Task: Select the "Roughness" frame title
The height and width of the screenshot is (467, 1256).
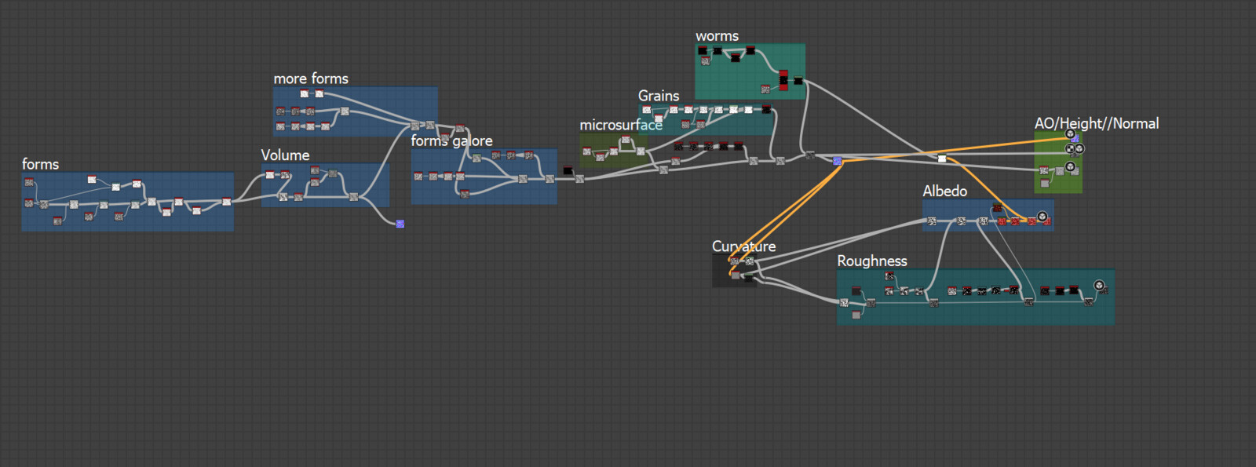Action: pyautogui.click(x=872, y=261)
